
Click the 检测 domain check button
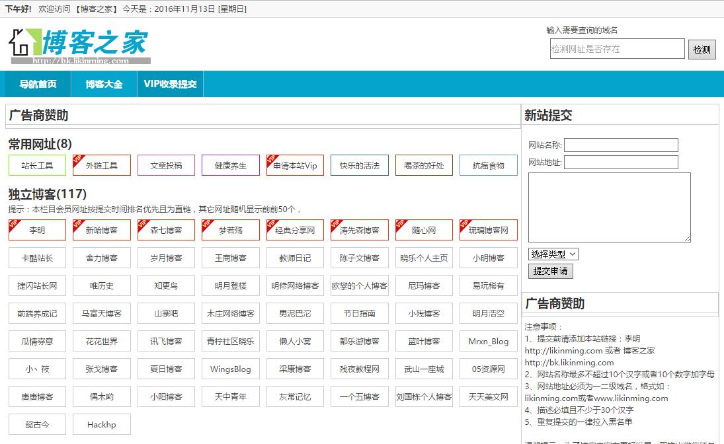pyautogui.click(x=702, y=50)
